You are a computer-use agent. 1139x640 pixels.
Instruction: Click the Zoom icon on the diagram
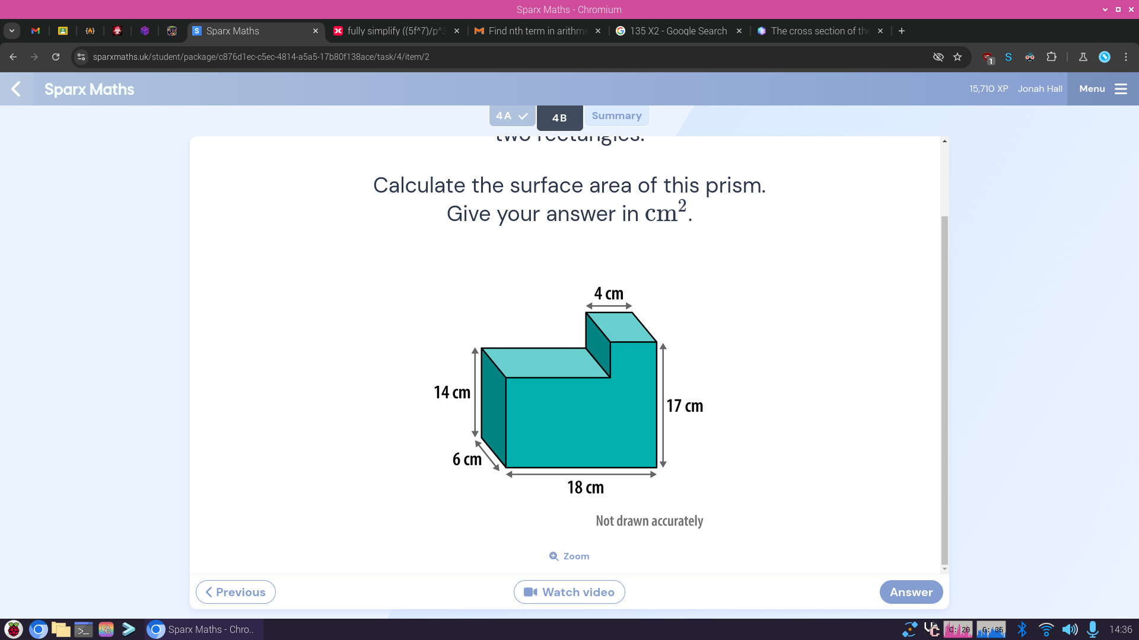pos(553,556)
